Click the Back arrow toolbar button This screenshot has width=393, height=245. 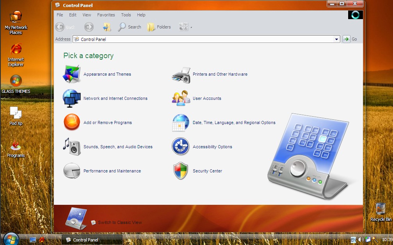coord(60,27)
